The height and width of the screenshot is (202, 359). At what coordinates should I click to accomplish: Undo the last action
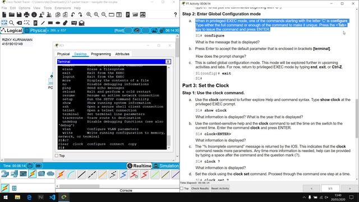coord(73,15)
